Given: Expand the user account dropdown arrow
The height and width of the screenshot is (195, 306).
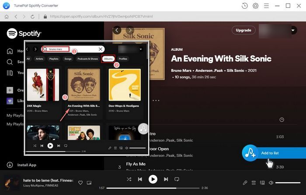Looking at the screenshot, I should pos(293,30).
